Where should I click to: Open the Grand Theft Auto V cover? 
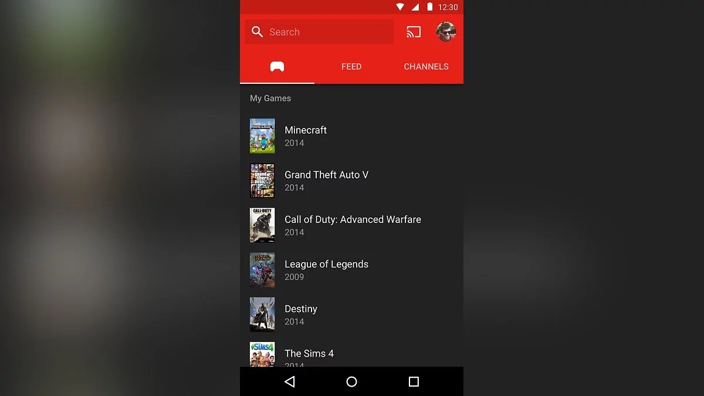click(x=262, y=181)
